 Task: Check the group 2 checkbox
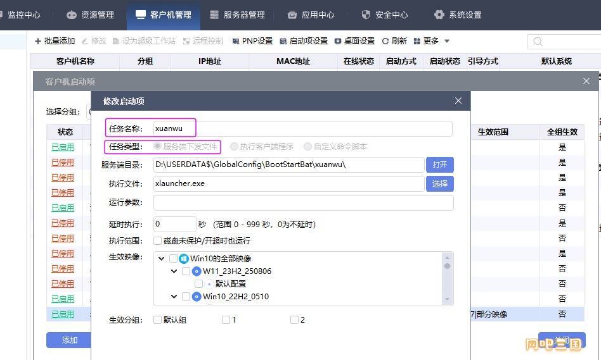pyautogui.click(x=294, y=320)
